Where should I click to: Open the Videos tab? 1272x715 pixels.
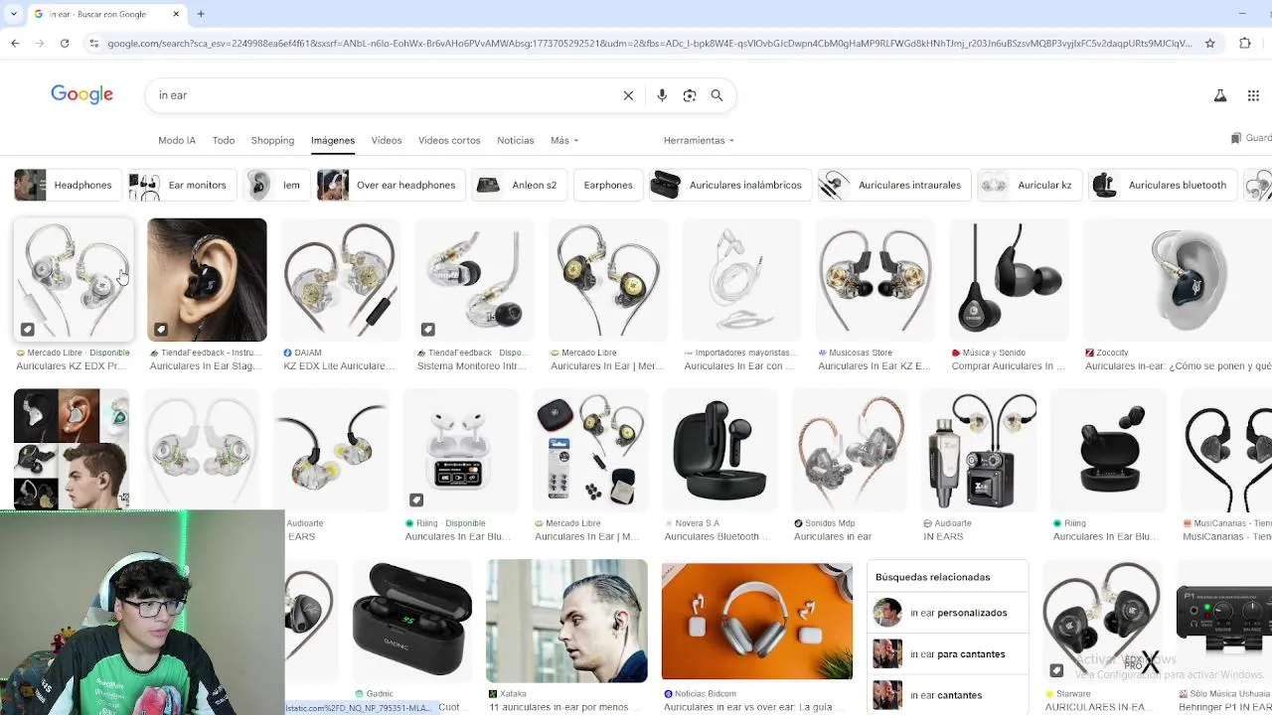coord(387,140)
